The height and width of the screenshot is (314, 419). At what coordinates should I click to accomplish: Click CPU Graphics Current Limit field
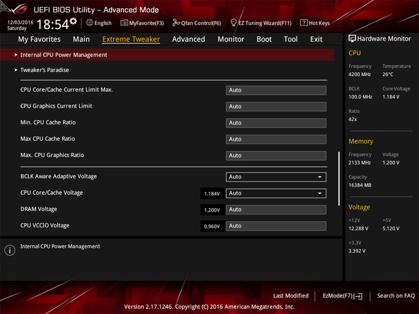pos(276,106)
